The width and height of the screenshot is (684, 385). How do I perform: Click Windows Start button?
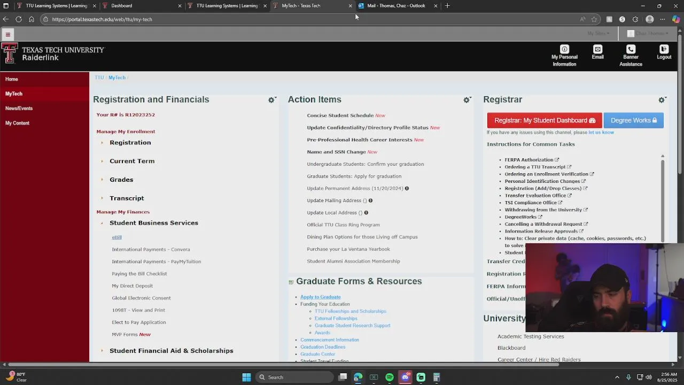click(246, 378)
